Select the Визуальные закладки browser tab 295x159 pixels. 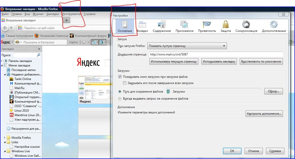point(31,20)
